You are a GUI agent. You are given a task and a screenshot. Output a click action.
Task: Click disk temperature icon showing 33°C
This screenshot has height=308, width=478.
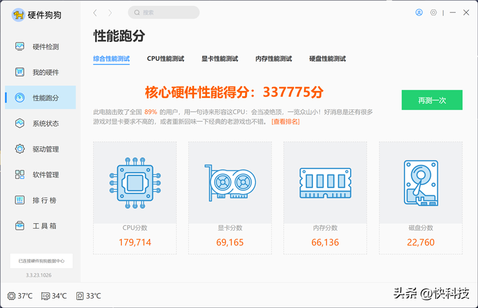pos(79,296)
